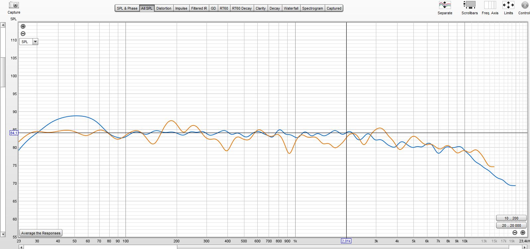Click the horizontal scrollbar left arrow

pyautogui.click(x=21, y=247)
